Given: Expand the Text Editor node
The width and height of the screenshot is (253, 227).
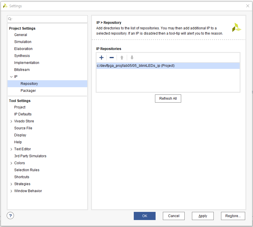Looking at the screenshot, I should point(11,149).
